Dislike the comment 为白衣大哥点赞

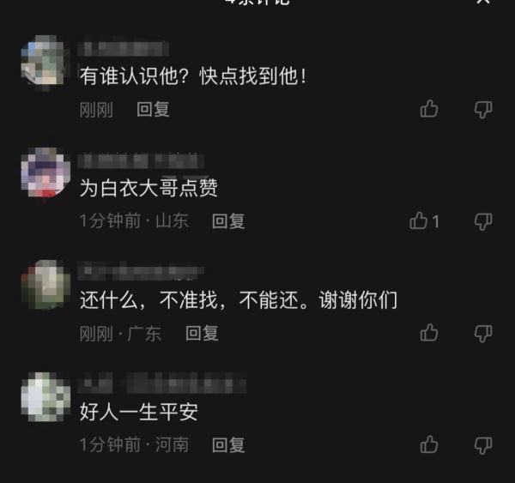click(x=483, y=221)
